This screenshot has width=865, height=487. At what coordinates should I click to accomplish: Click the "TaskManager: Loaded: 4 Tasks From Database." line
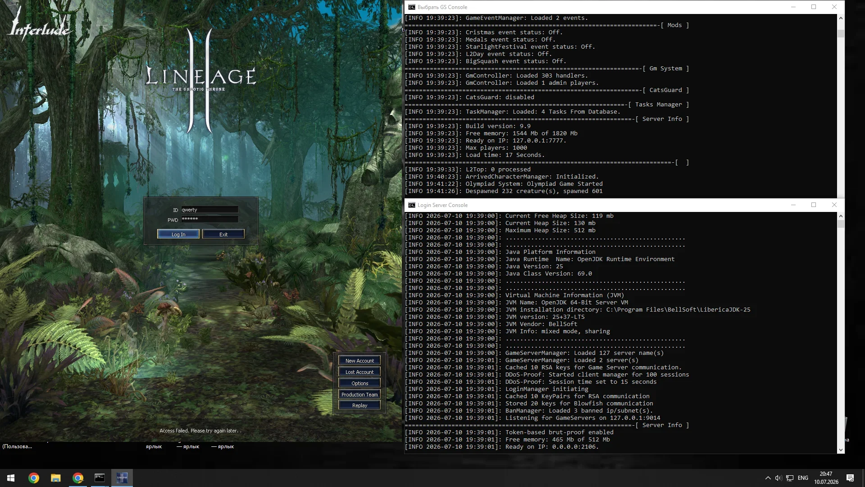(513, 112)
